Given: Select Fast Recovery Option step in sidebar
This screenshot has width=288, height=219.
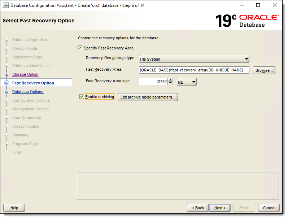Looking at the screenshot, I should pyautogui.click(x=33, y=83).
